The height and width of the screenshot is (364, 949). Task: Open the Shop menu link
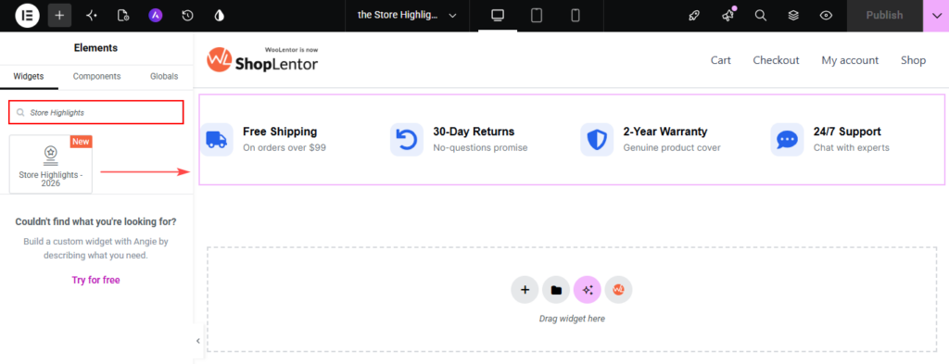(x=913, y=60)
